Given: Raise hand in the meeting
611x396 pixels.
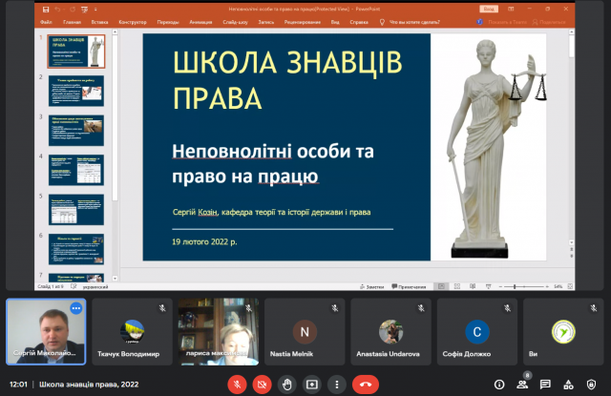Looking at the screenshot, I should coord(286,384).
